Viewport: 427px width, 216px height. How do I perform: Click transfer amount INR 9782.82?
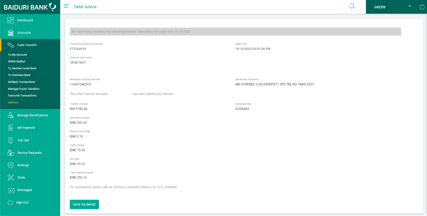tap(78, 109)
